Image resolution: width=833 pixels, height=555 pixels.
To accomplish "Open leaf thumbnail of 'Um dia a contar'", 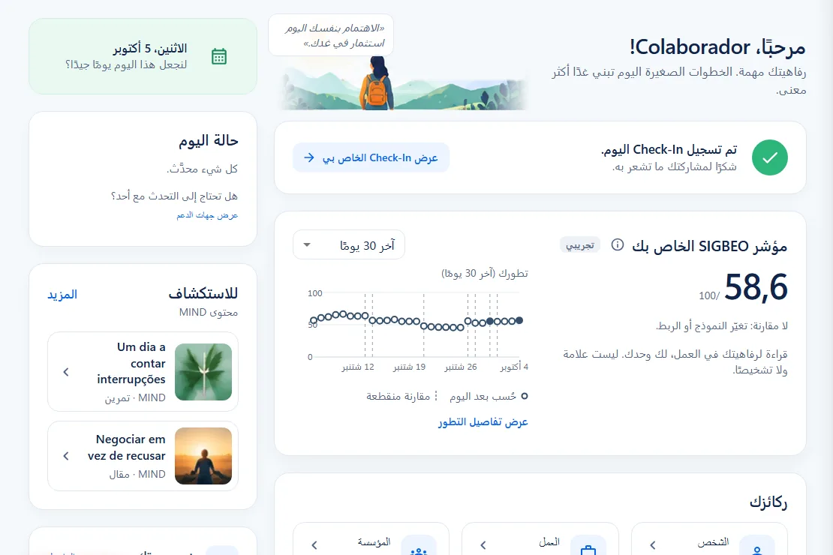I will 203,372.
